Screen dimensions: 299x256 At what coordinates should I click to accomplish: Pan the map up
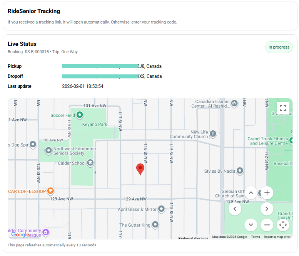251,193
